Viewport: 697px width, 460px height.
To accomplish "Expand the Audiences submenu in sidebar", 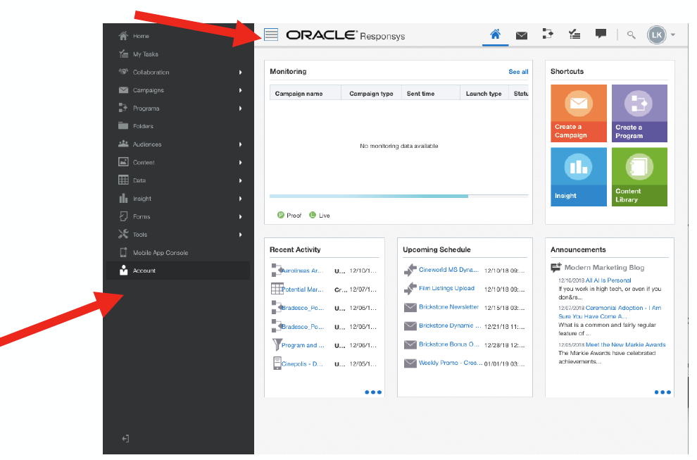I will pos(240,144).
